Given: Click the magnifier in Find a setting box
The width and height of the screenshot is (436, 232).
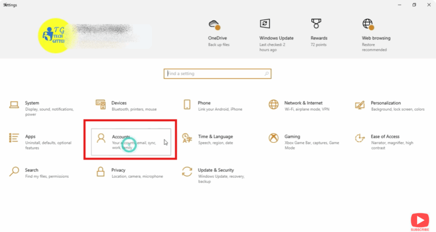Looking at the screenshot, I should [267, 74].
